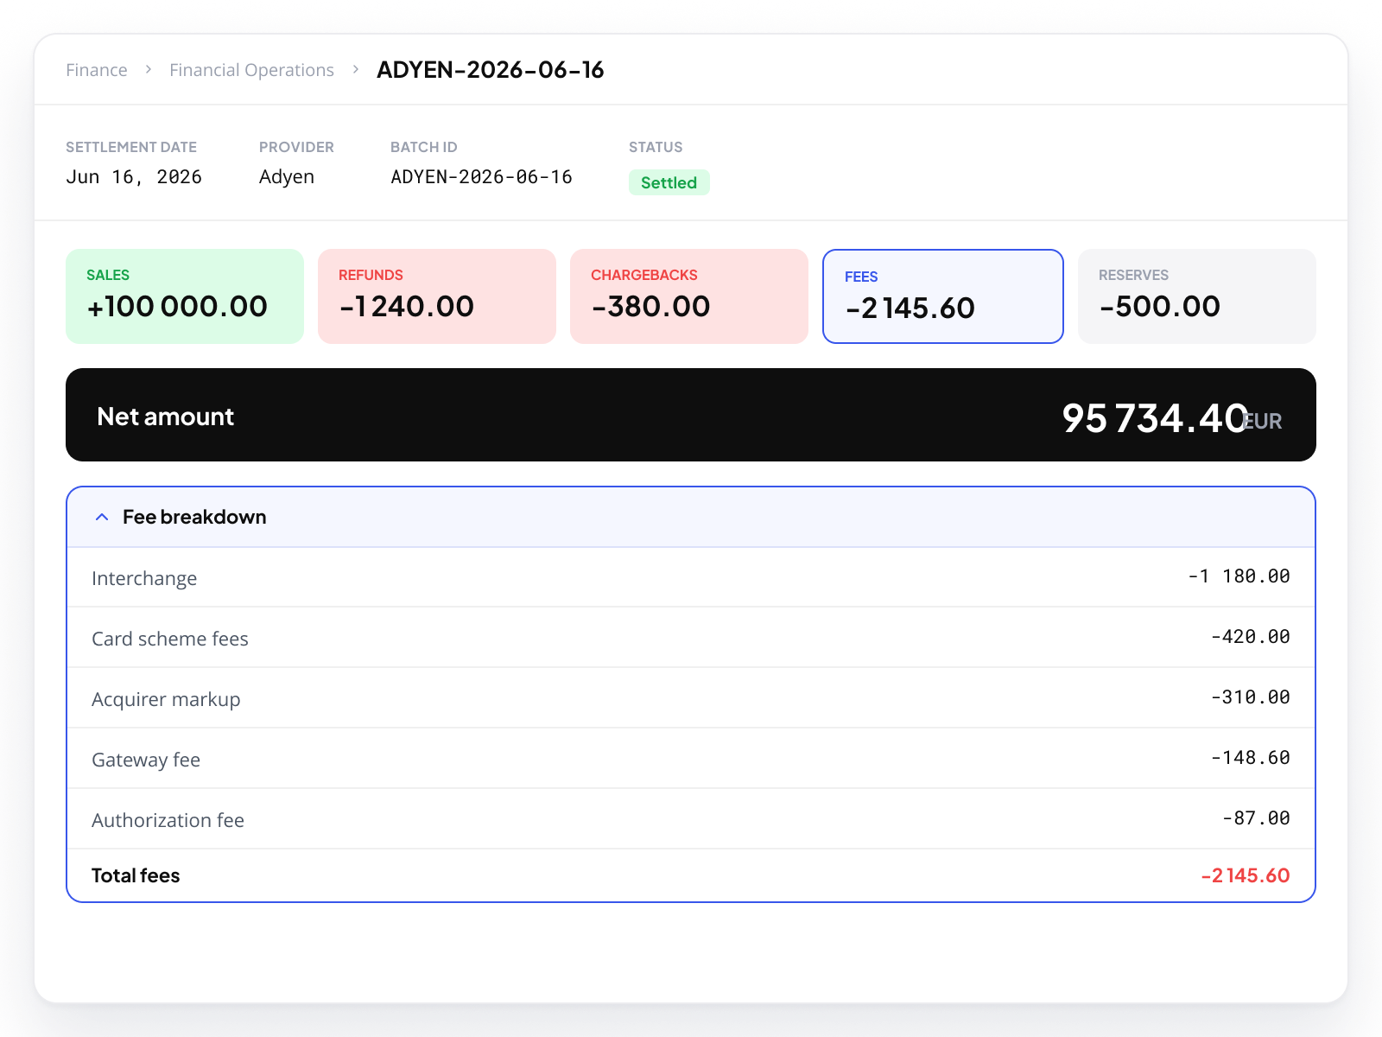Viewport: 1382px width, 1037px height.
Task: Click the 95 734.40 net amount value
Action: pyautogui.click(x=1156, y=418)
